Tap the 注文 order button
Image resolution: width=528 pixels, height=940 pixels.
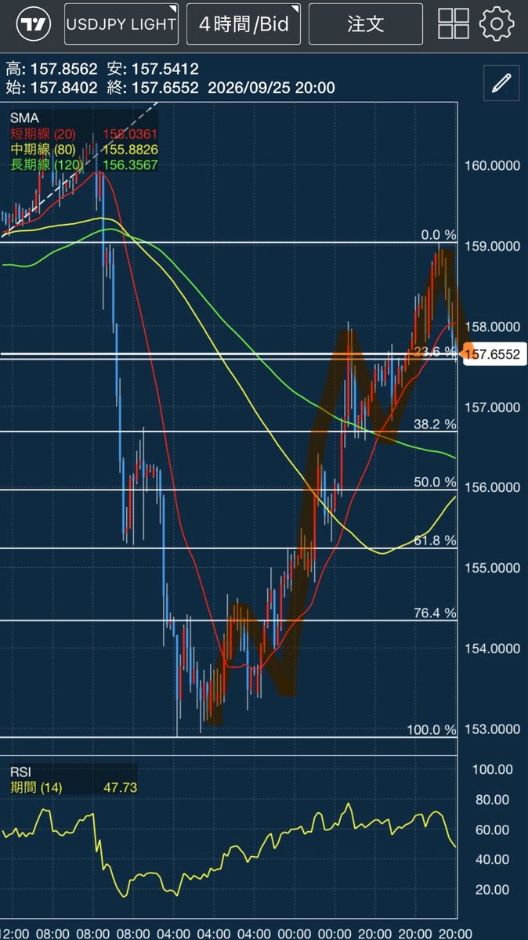pos(366,24)
